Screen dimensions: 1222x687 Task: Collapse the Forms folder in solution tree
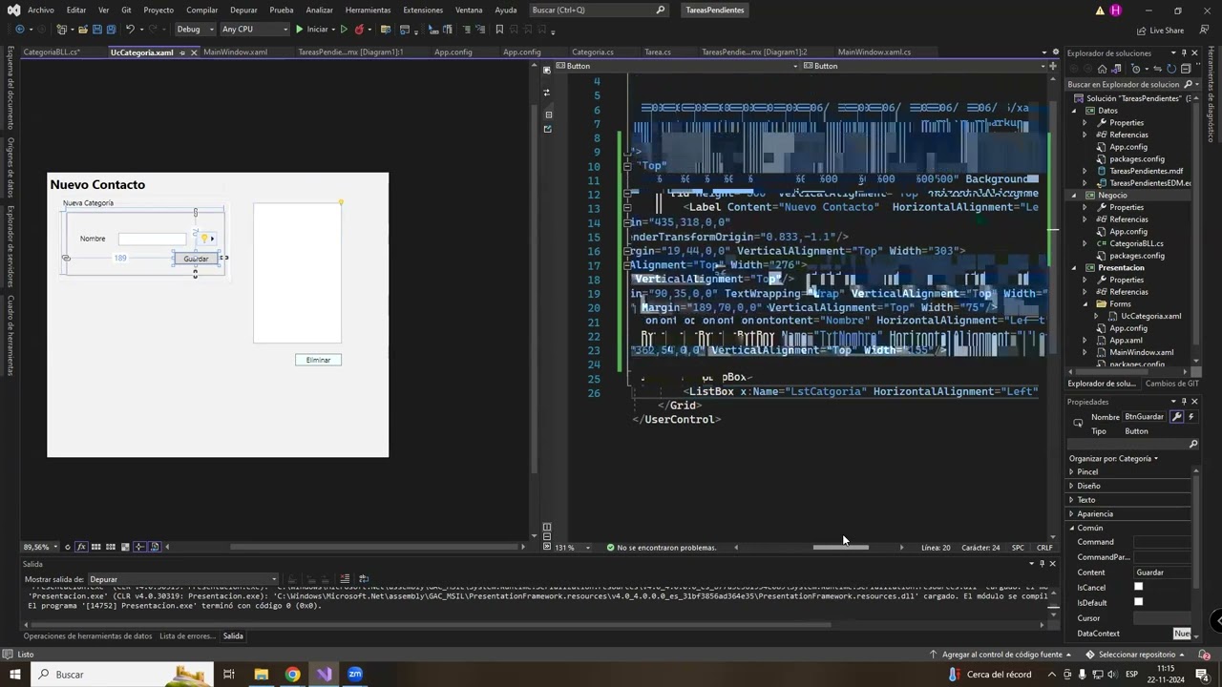point(1085,303)
